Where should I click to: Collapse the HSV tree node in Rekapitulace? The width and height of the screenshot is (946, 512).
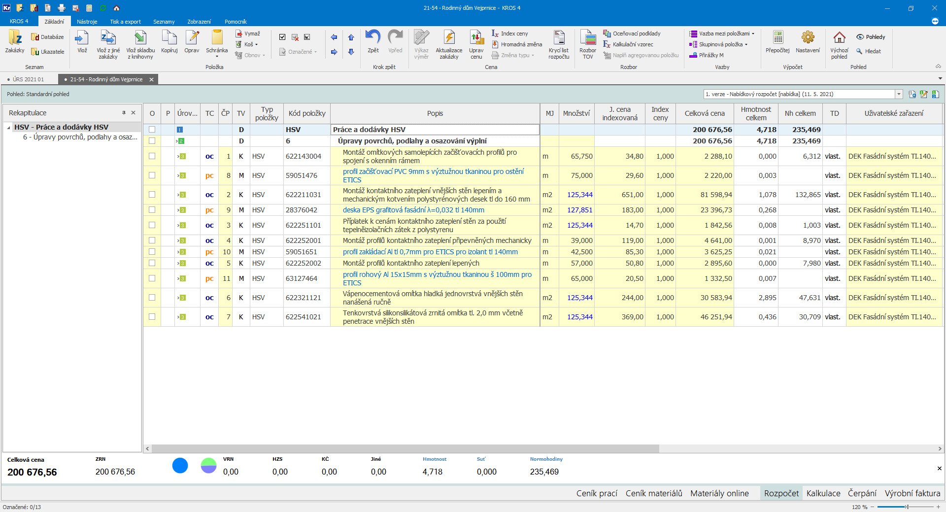(8, 127)
